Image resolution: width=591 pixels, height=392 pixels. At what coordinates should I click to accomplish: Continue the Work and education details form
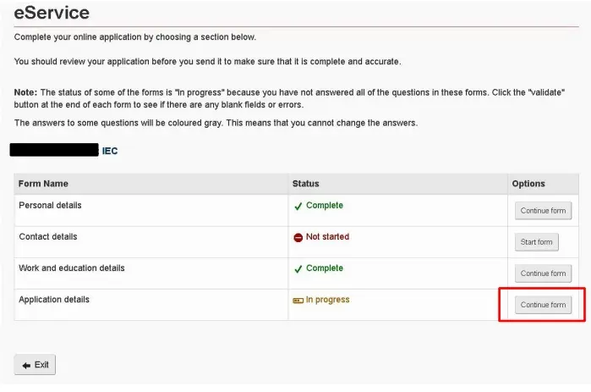click(543, 273)
